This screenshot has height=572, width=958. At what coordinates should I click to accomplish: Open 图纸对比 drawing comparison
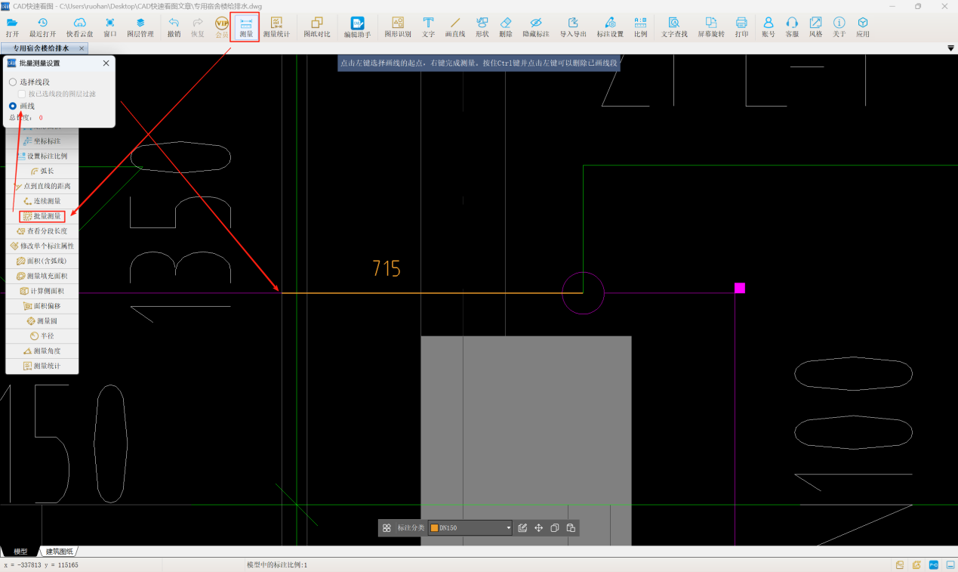coord(316,27)
